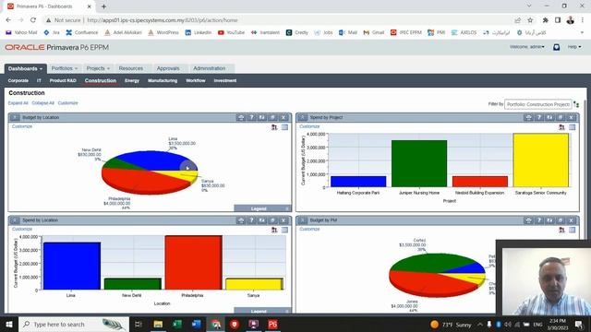Switch to the Product R&D dashboard

(x=63, y=80)
